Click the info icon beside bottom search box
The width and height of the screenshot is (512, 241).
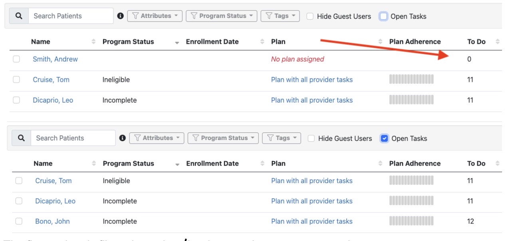coord(123,138)
